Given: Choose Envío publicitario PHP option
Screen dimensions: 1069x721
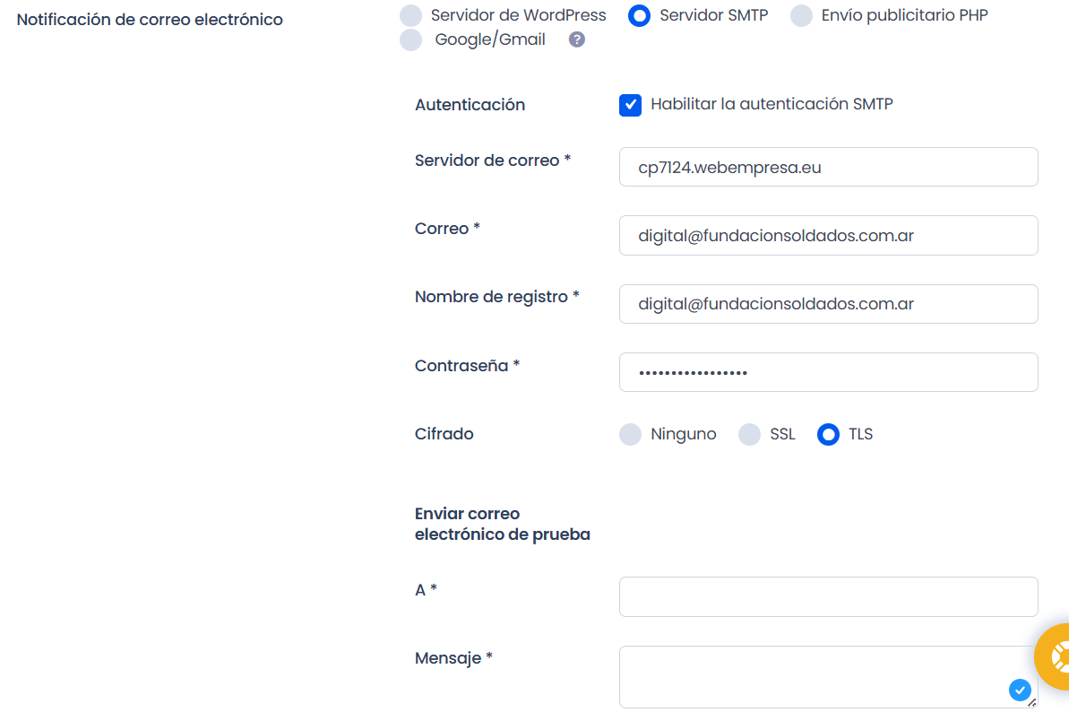Looking at the screenshot, I should pyautogui.click(x=801, y=15).
